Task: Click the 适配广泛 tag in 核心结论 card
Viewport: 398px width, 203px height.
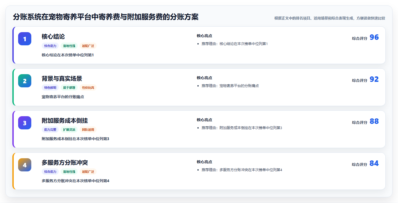Action: (88, 46)
